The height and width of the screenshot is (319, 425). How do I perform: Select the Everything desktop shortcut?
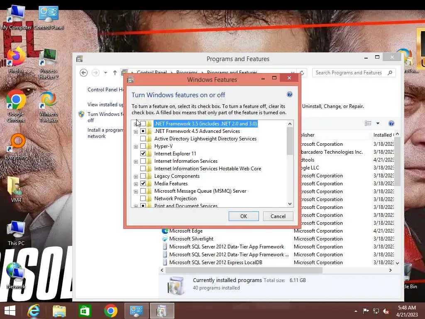tap(16, 147)
